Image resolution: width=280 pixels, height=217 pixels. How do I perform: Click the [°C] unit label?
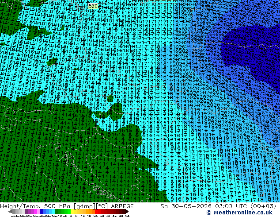tap(102, 206)
